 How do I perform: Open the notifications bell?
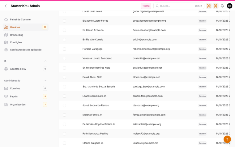click(222, 6)
